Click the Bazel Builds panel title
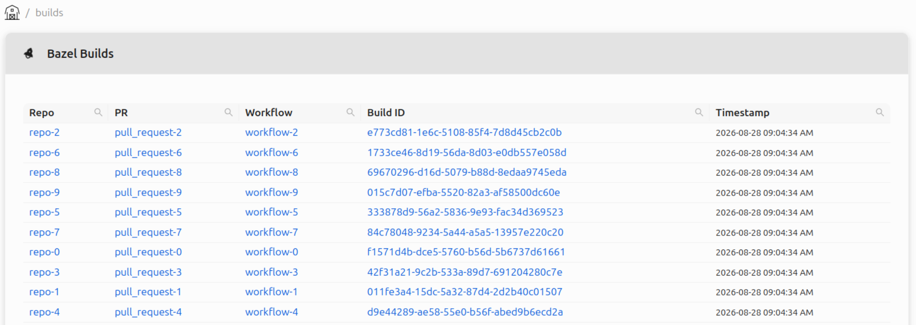 tap(80, 54)
